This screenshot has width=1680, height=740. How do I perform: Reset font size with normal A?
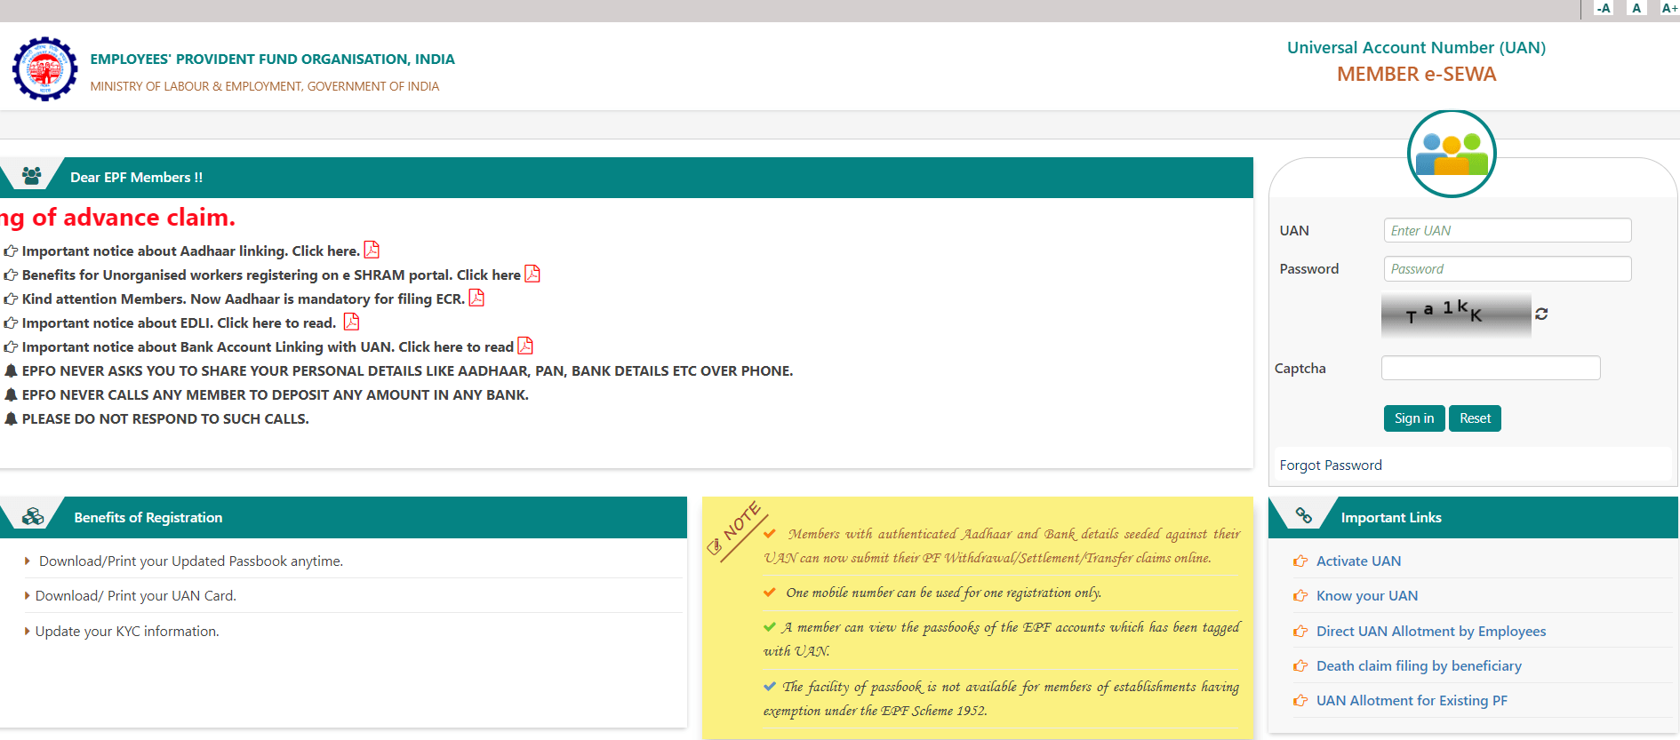click(x=1636, y=8)
